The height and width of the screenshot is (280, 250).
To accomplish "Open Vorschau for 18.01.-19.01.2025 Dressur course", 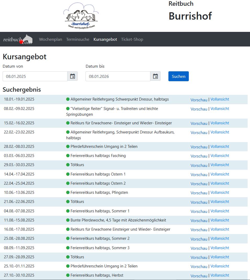I will [x=199, y=100].
